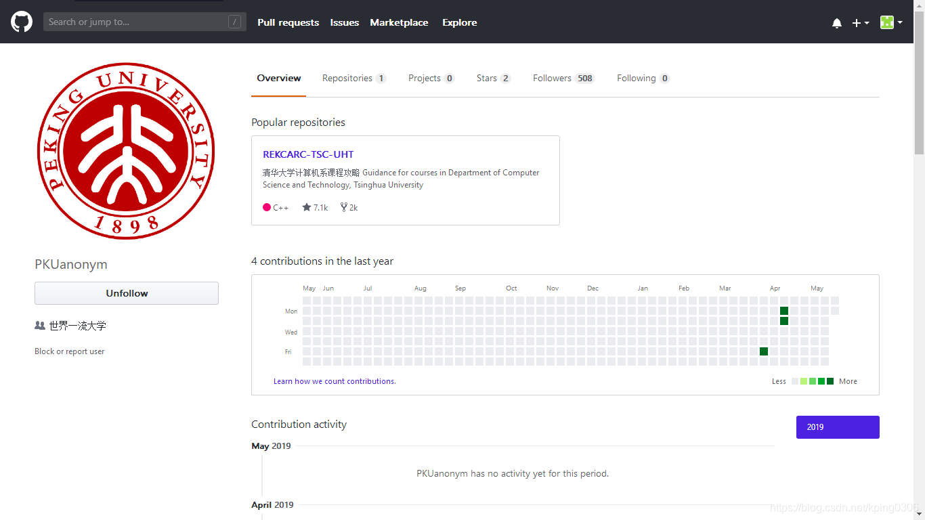Click the repository description text about Tsinghua University
Screen dimensions: 925x520
coord(401,179)
